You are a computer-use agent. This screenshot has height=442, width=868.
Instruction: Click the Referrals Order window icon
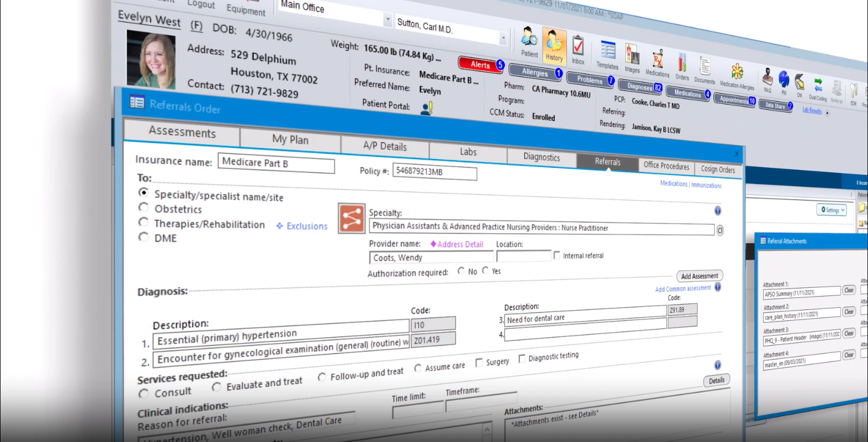click(137, 102)
